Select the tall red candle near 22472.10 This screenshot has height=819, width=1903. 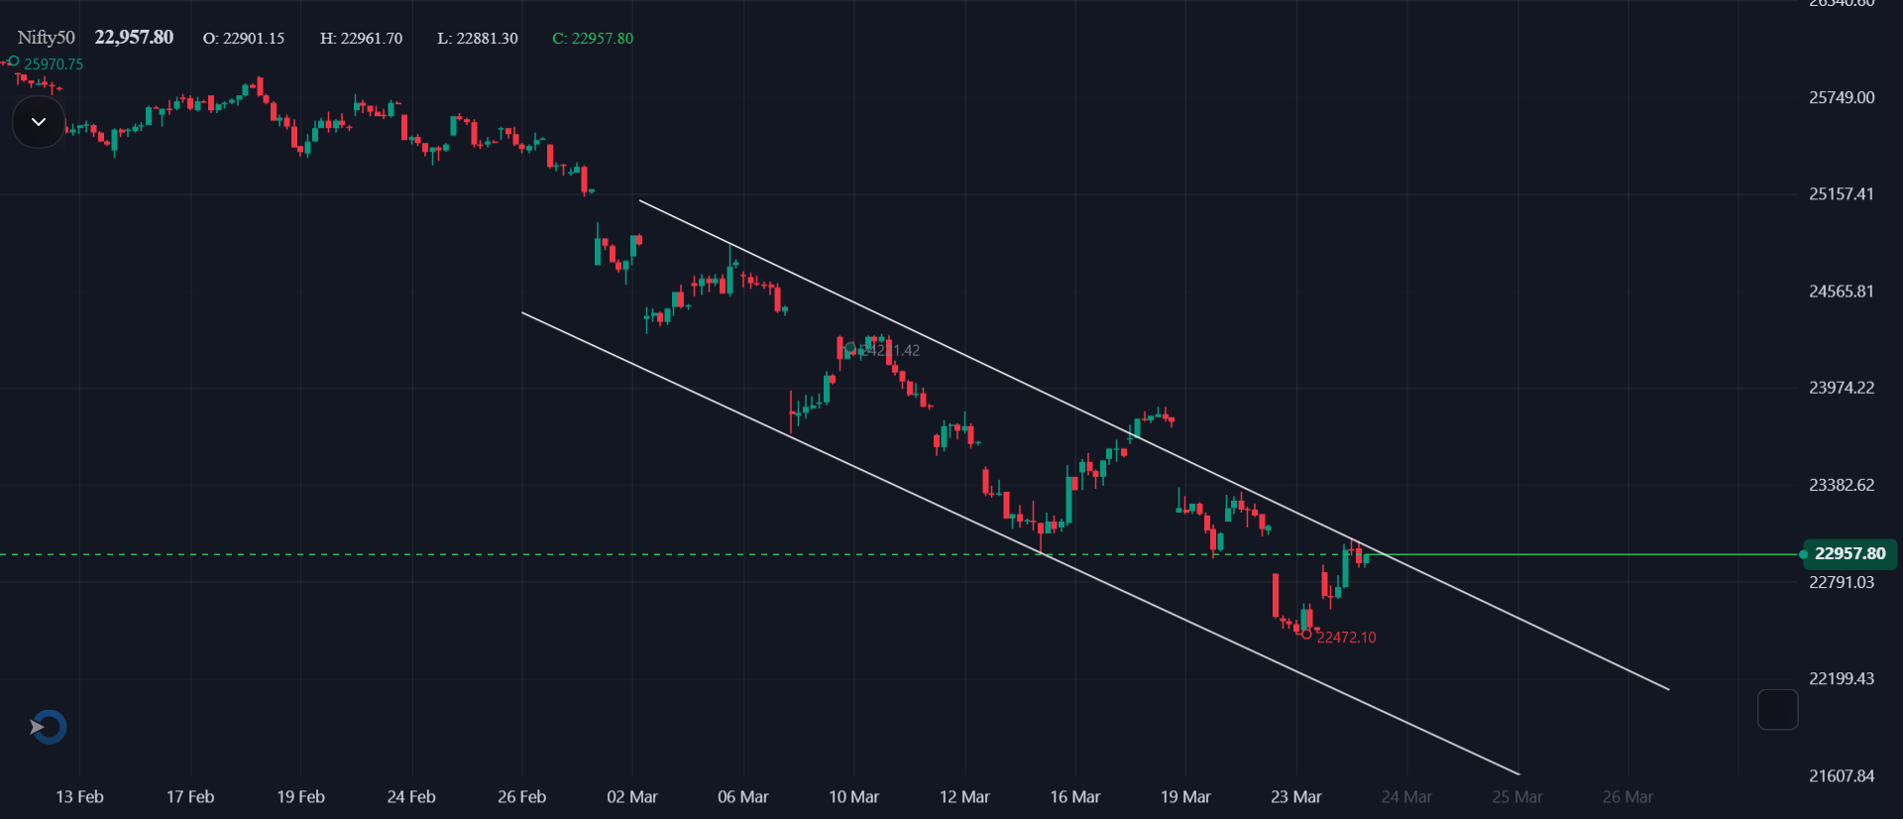tap(1277, 595)
